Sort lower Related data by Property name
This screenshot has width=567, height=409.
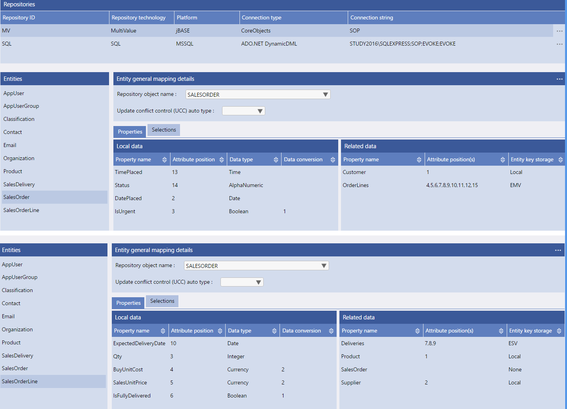(x=418, y=331)
